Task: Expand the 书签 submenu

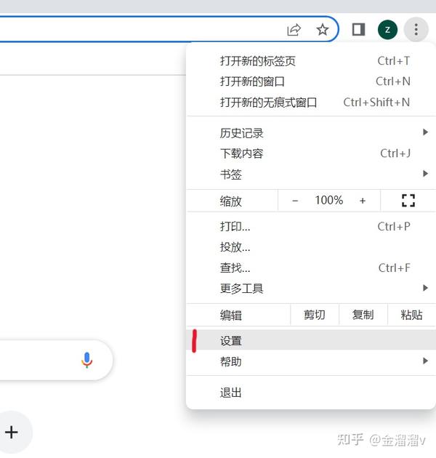Action: [311, 174]
